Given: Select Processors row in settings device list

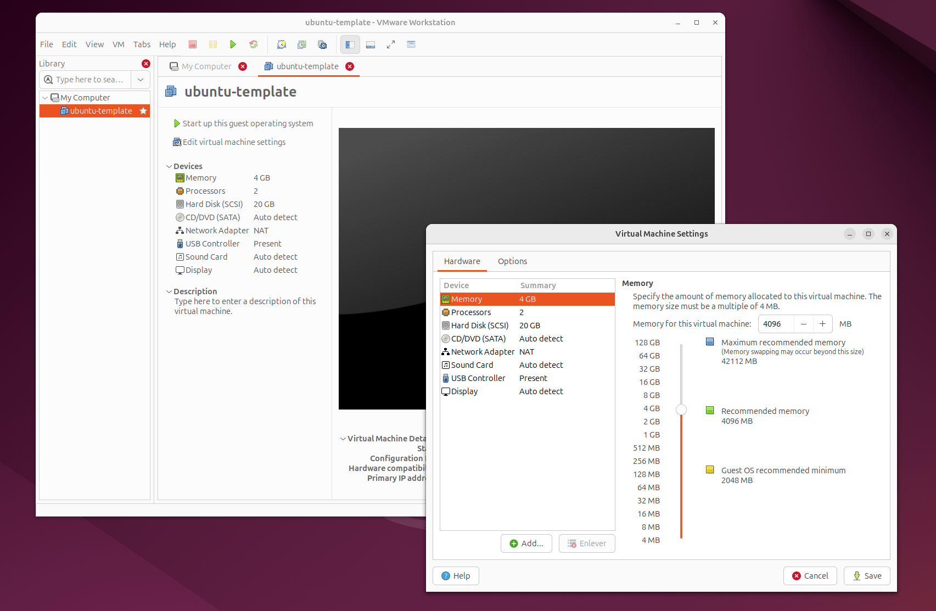Looking at the screenshot, I should click(527, 312).
